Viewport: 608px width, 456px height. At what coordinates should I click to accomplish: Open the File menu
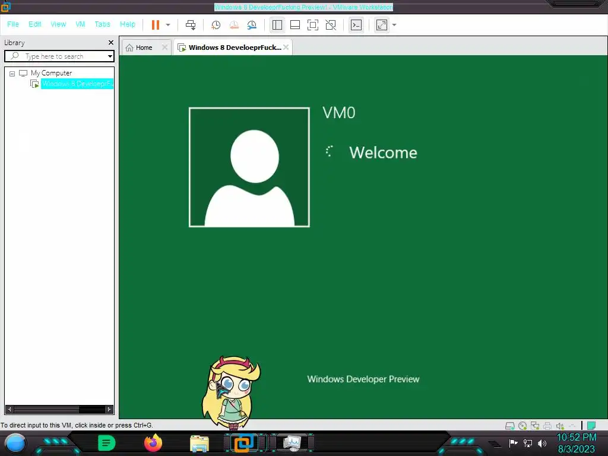click(13, 24)
